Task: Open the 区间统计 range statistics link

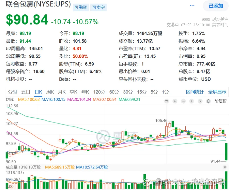Action: 195,92
